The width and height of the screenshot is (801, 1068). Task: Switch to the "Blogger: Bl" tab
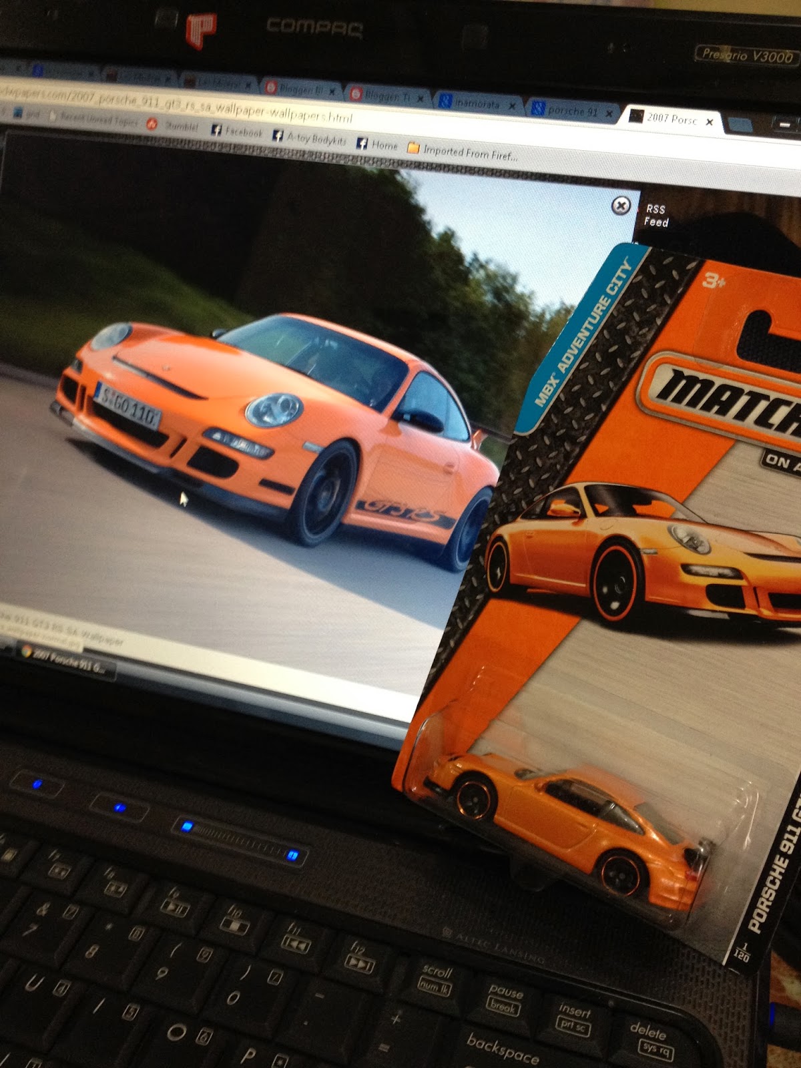tap(300, 88)
